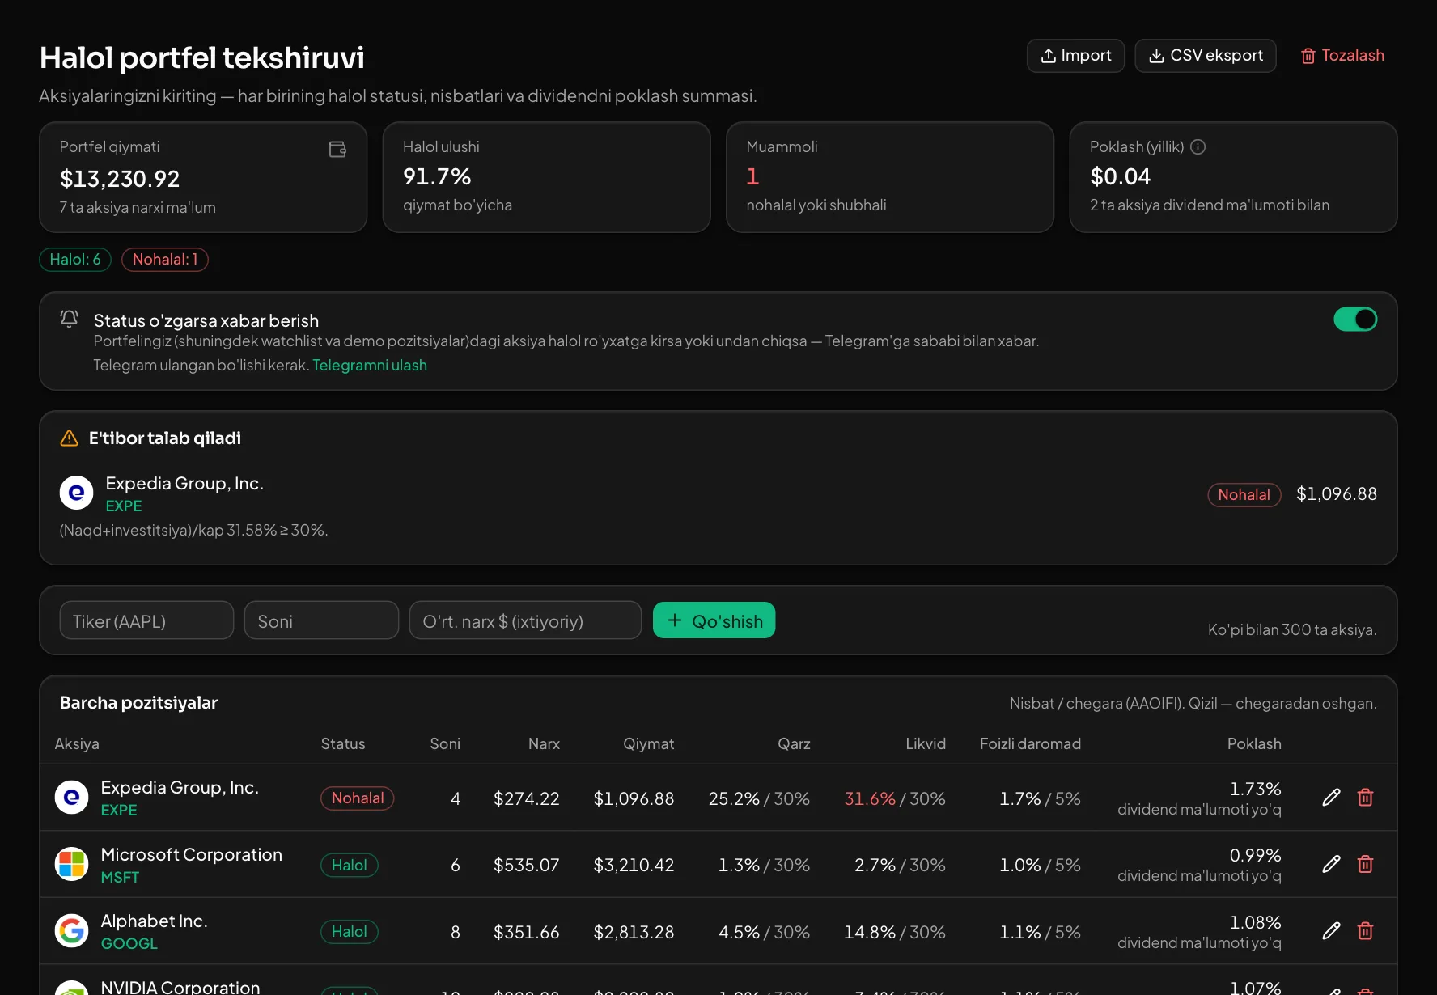Screen dimensions: 1437x995
Task: Add position with Qo'shish button
Action: pos(714,620)
